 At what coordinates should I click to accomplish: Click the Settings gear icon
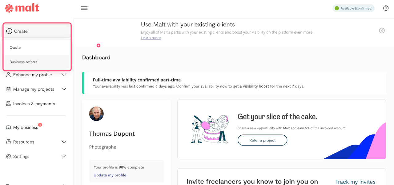tap(8, 157)
